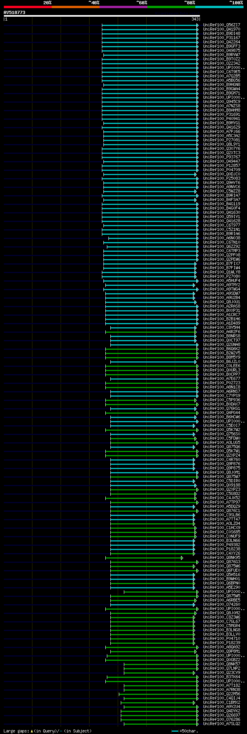Choose the UniRef100_Q8L9Y1 hit name
Screen dimensions: 247x734
click(x=222, y=144)
